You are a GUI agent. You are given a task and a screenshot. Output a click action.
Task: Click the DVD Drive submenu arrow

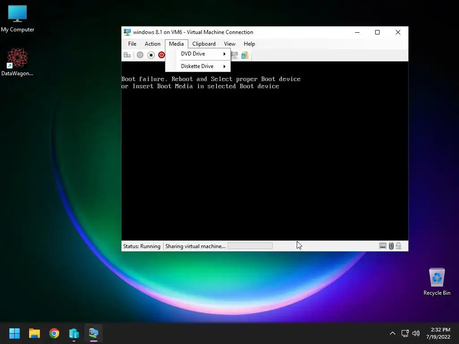coord(224,54)
